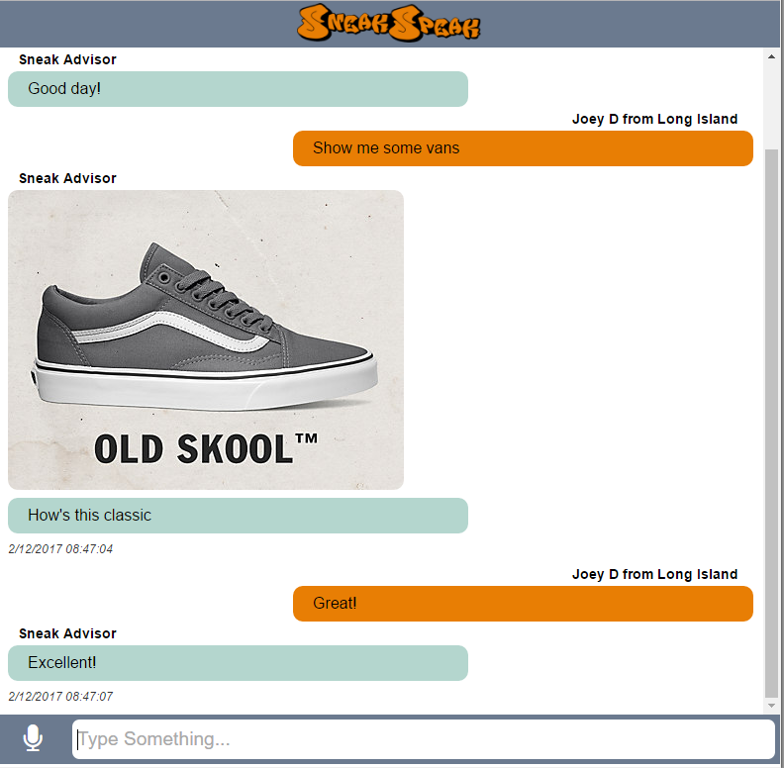Click Joey D from Long Island above 'Great!'

coord(655,574)
